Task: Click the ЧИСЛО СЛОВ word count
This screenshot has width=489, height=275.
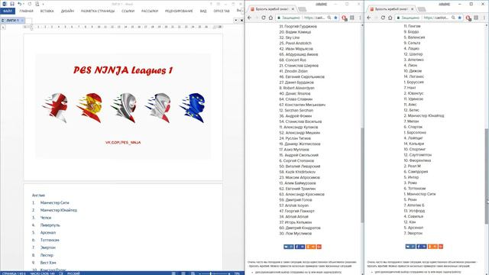Action: 43,273
